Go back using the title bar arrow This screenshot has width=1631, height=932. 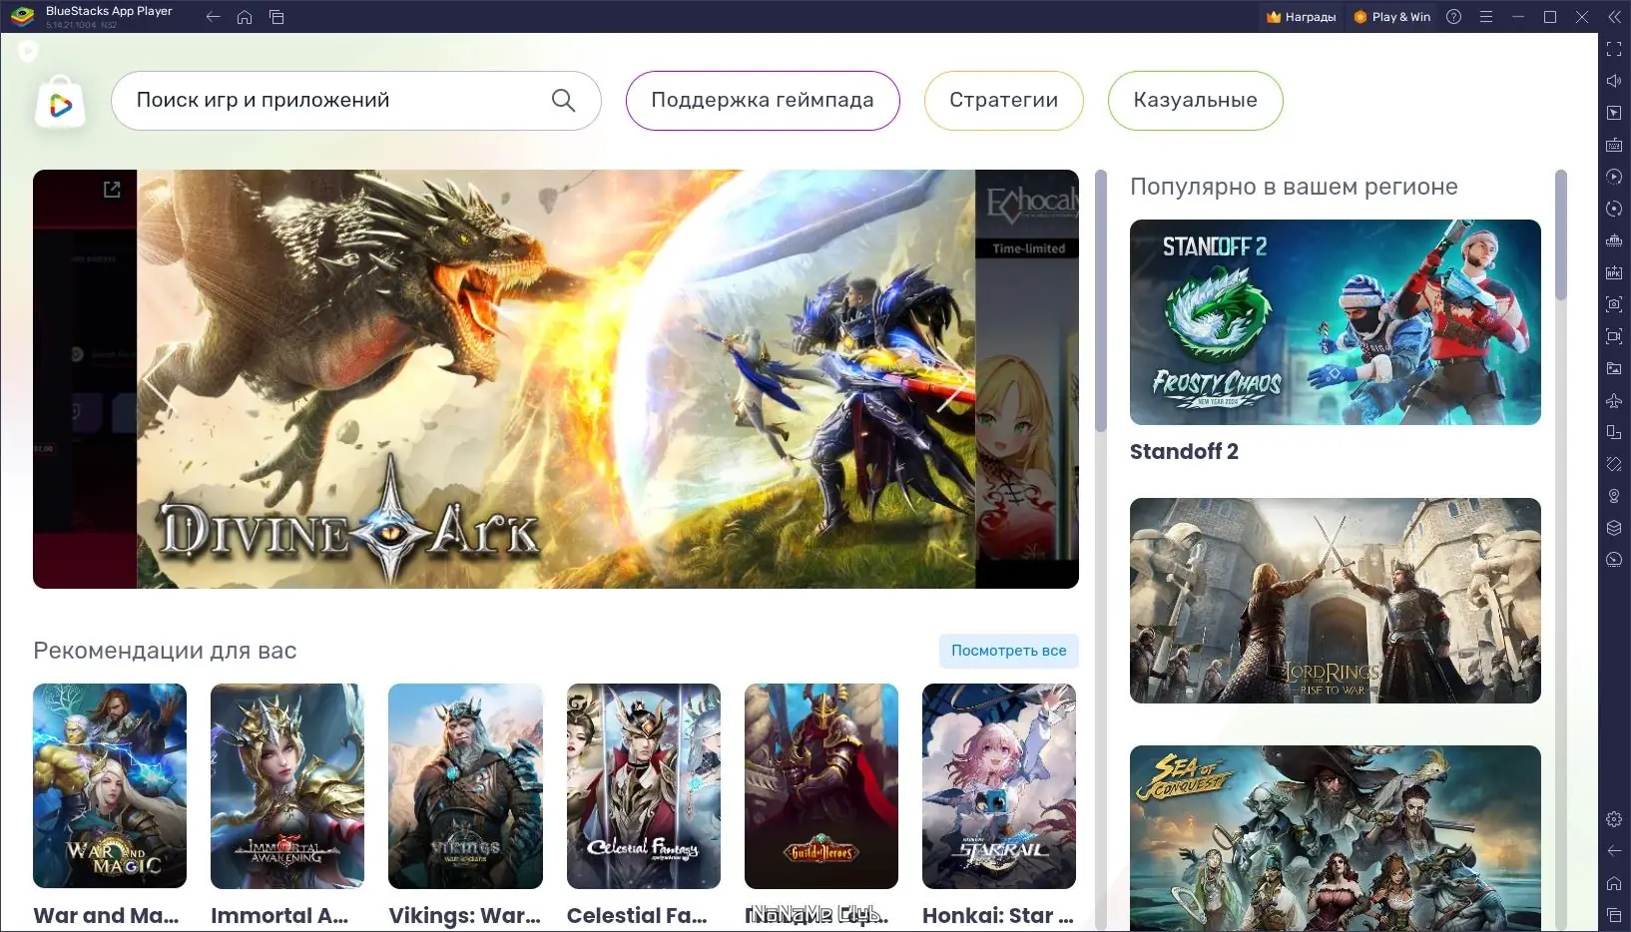coord(213,17)
